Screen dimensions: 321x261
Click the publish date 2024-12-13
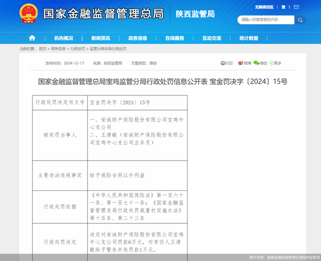pyautogui.click(x=74, y=63)
